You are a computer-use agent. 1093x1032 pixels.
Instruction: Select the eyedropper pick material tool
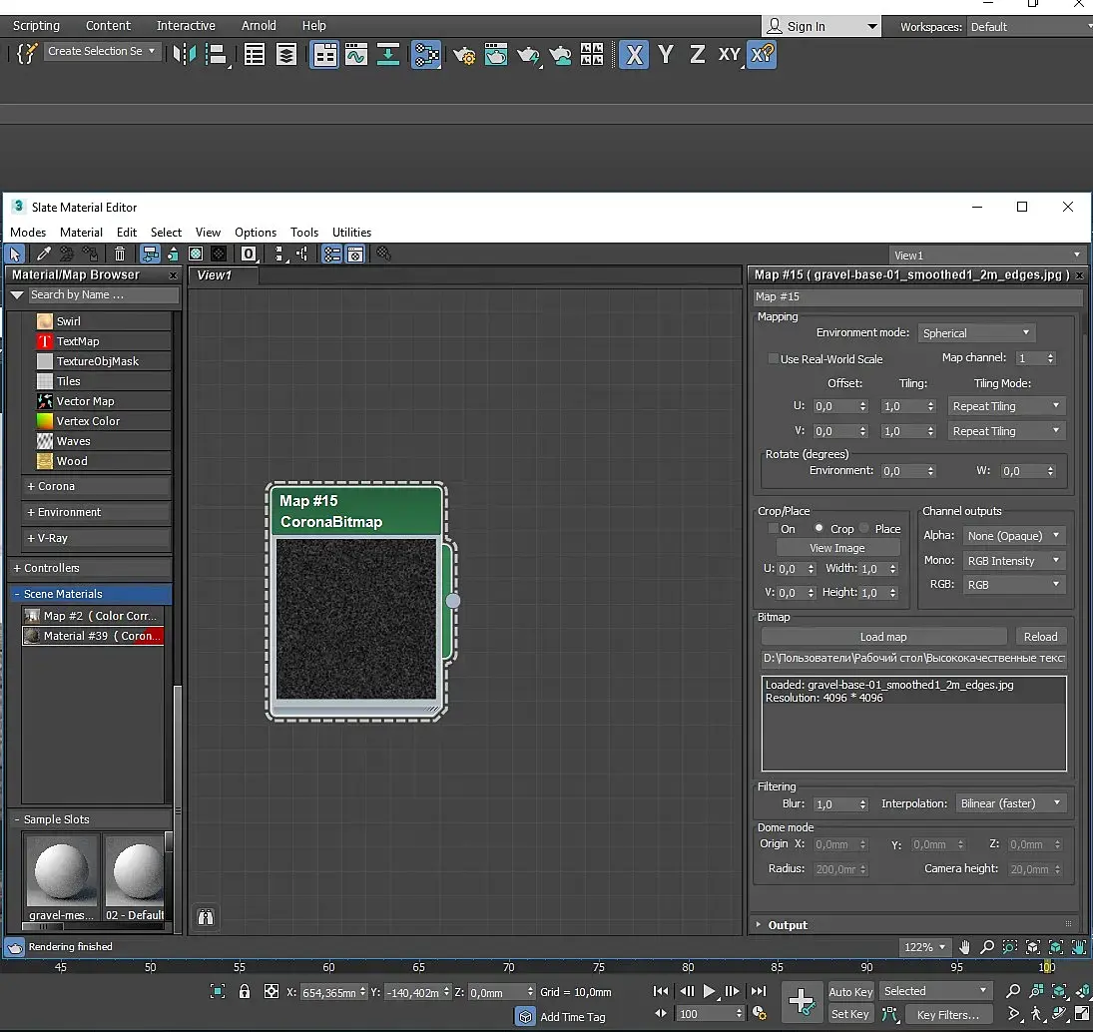click(44, 255)
